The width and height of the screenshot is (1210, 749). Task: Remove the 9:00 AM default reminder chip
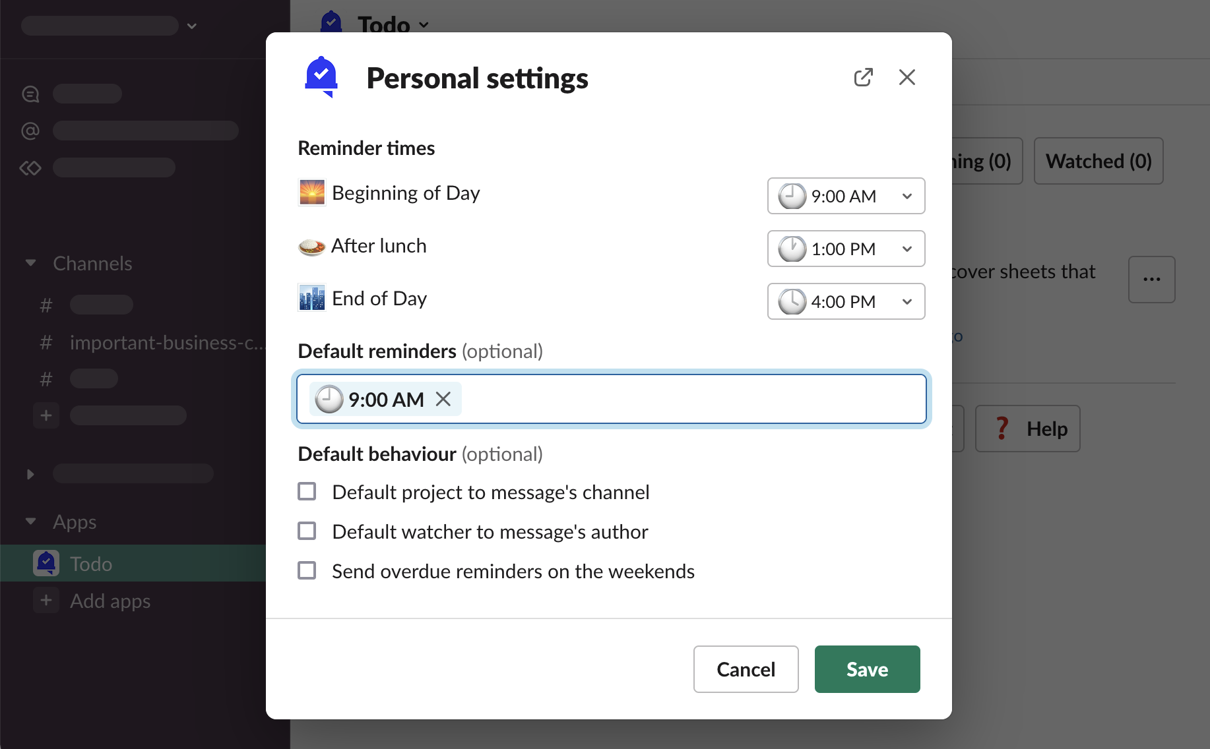click(443, 399)
